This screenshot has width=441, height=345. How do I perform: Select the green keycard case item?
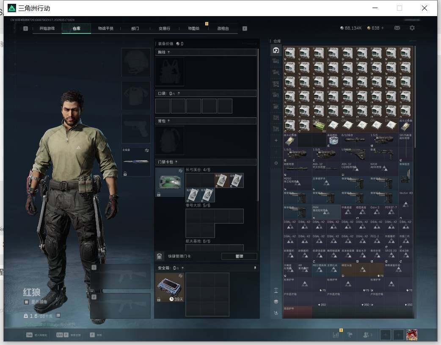(170, 182)
